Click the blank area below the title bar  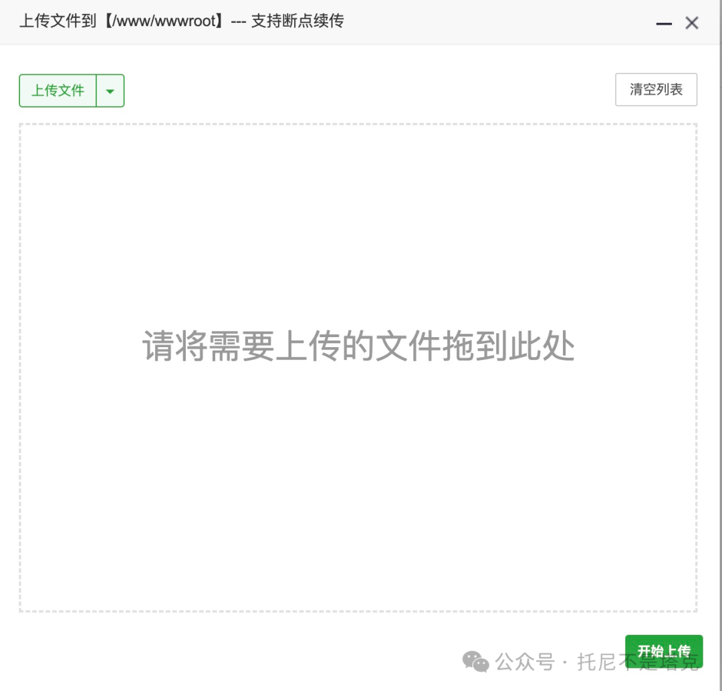359,59
